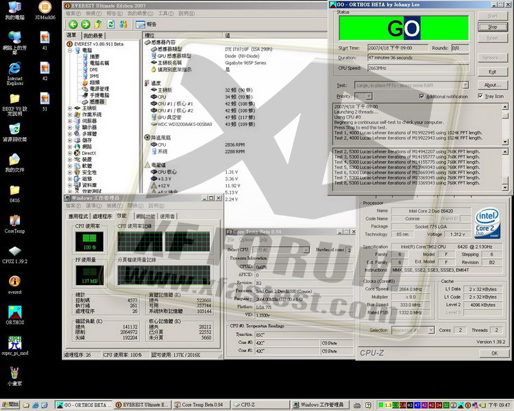Click the CPU-Z Core Speed value field
Screen dimensions: 514x411
point(410,289)
